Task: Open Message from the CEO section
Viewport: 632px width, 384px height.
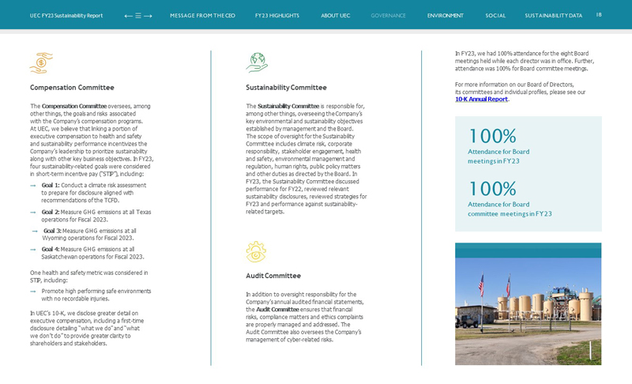Action: [x=202, y=16]
